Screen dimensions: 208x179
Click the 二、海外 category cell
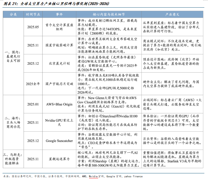[x=13, y=122]
